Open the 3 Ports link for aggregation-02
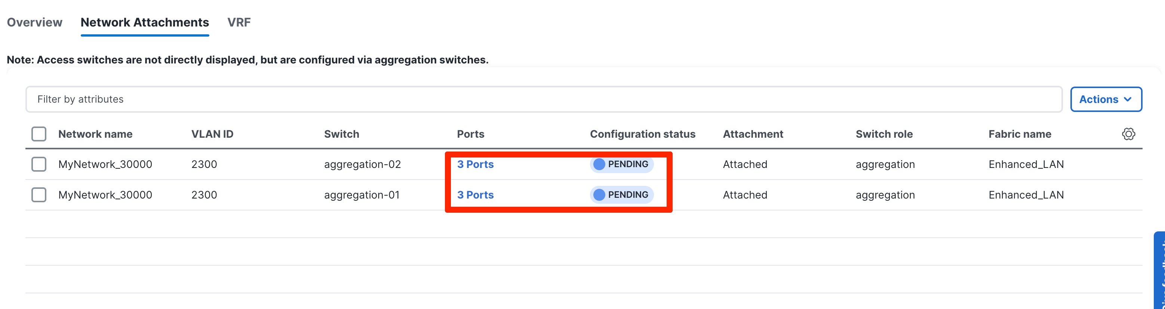Image resolution: width=1165 pixels, height=309 pixels. pyautogui.click(x=475, y=164)
